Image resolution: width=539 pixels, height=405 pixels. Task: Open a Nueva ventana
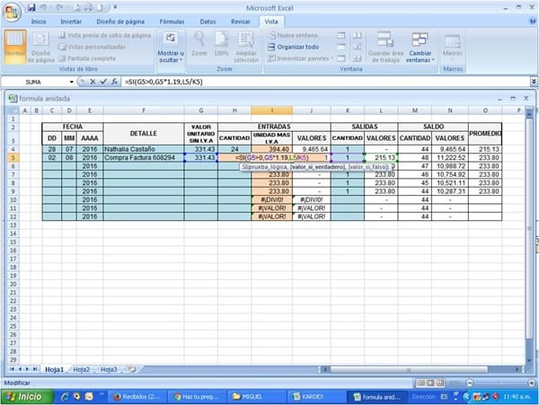(x=293, y=35)
